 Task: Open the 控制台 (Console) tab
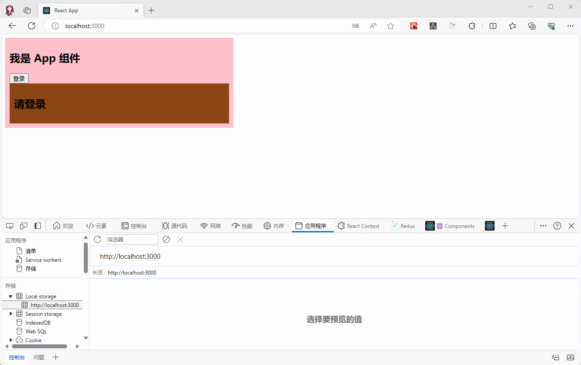[x=134, y=226]
